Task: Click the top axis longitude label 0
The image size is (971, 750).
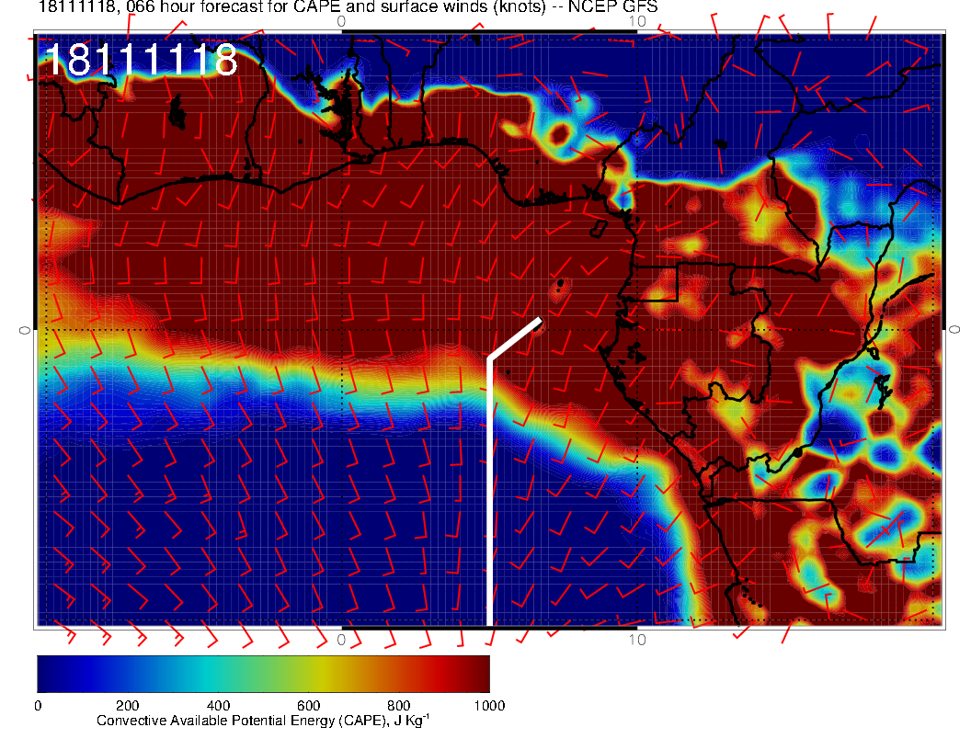Action: pos(341,20)
